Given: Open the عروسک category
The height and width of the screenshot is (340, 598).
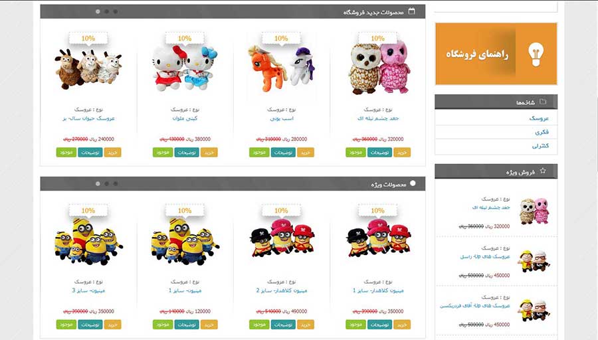Looking at the screenshot, I should (x=539, y=118).
